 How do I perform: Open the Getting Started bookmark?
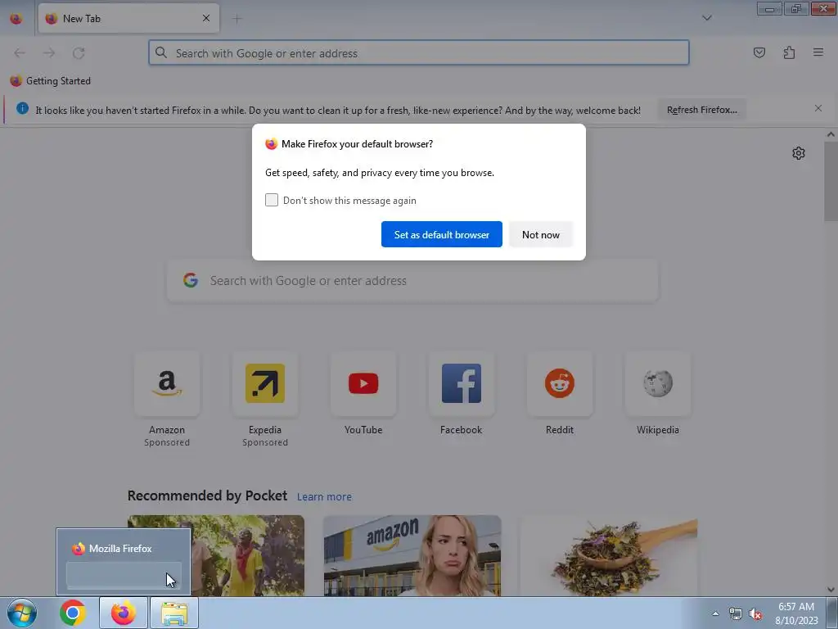tap(50, 81)
